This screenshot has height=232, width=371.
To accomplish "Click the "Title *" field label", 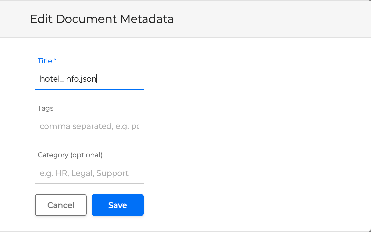I will click(45, 61).
